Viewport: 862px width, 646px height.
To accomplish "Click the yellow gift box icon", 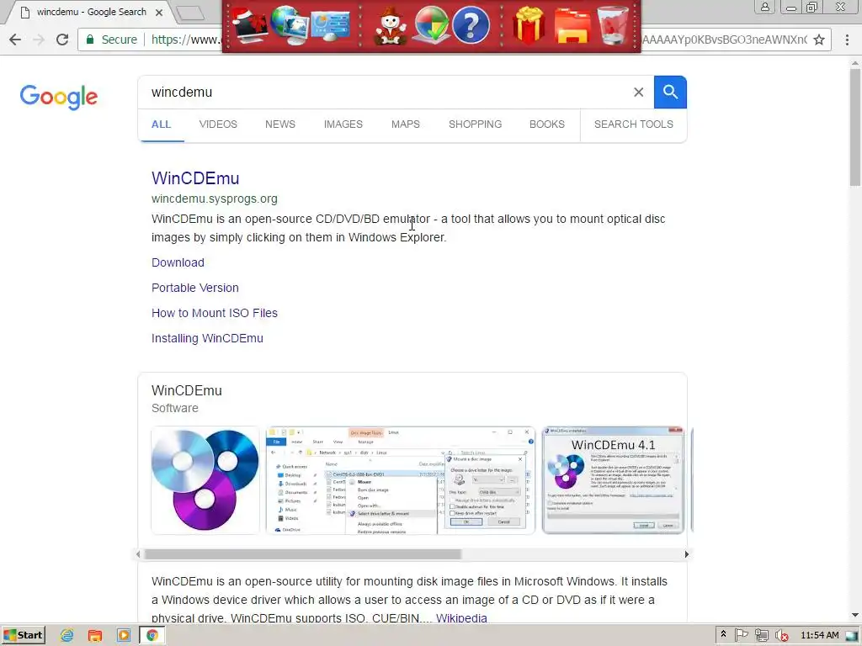I will (x=529, y=25).
